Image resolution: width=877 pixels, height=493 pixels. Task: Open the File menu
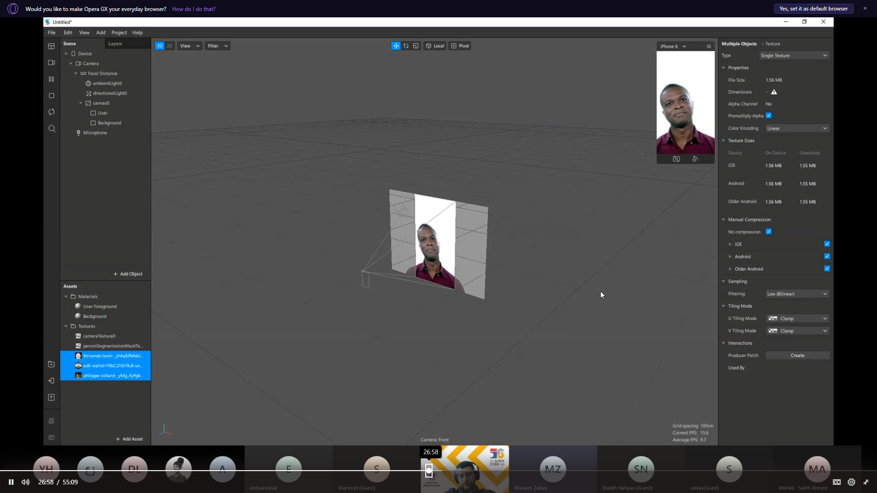[x=52, y=32]
